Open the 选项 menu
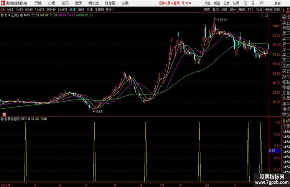The image size is (290, 187). tap(236, 3)
